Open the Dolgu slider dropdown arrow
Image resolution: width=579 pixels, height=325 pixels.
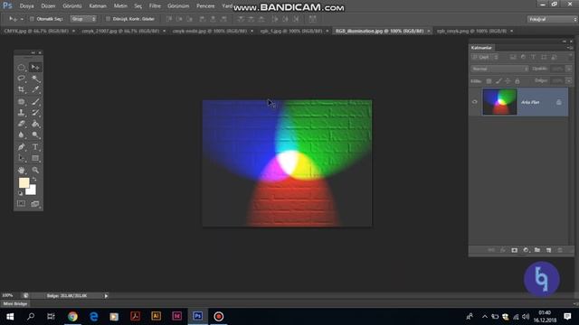tap(569, 80)
